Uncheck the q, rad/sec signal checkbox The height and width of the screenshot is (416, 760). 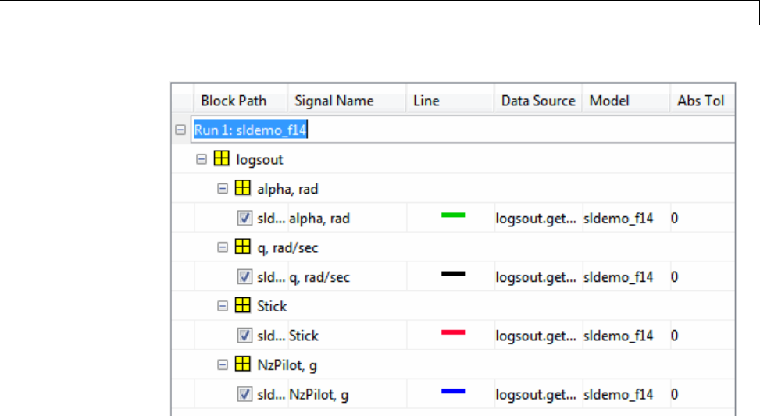click(x=244, y=277)
